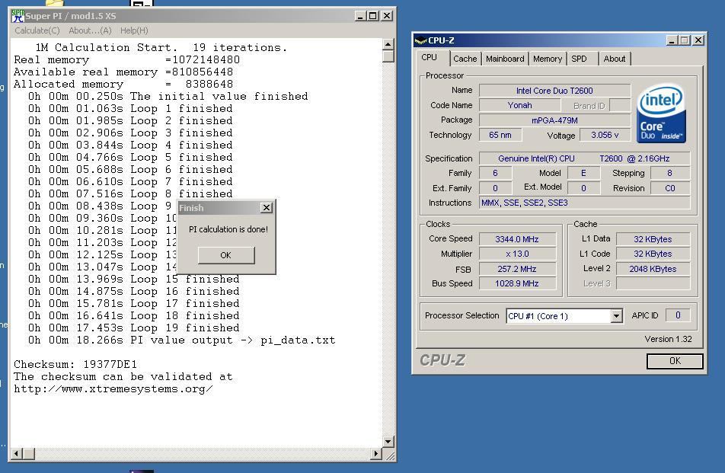The width and height of the screenshot is (725, 473).
Task: Switch to the Memory tab in CPU-Z
Action: coord(548,59)
